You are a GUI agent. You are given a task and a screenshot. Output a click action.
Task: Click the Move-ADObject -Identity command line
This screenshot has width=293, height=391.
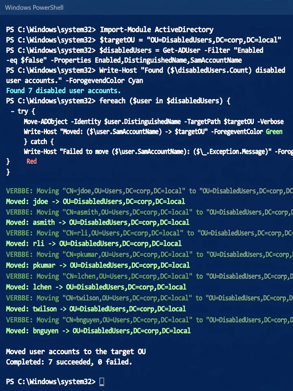154,122
